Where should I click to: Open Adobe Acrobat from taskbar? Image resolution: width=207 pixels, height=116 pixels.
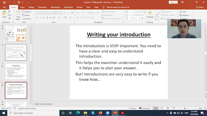pos(122,113)
